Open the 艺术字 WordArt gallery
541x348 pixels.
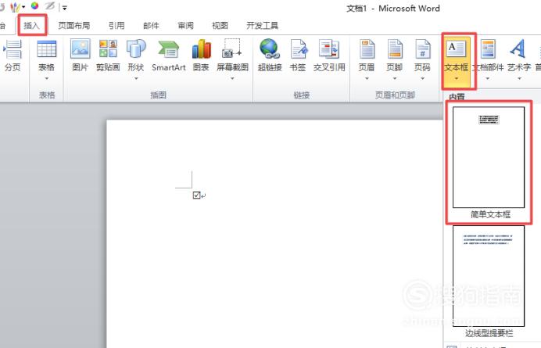click(519, 59)
